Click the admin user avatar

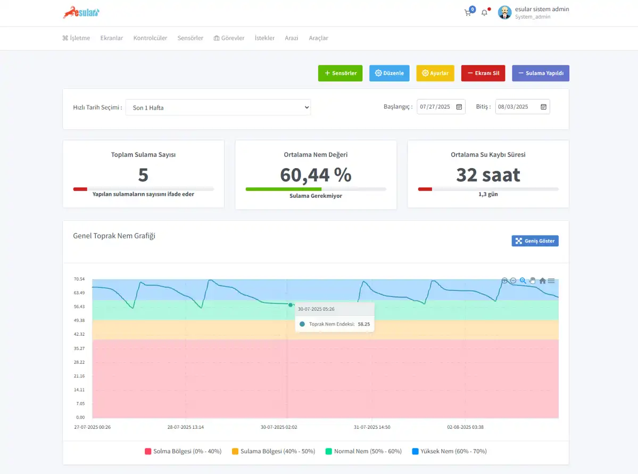[x=504, y=13]
